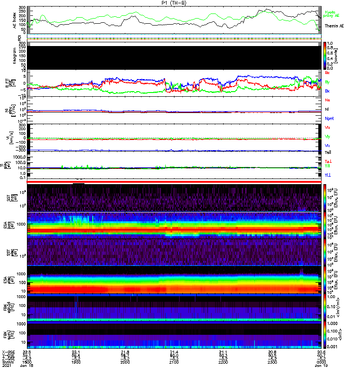Screen dimensions: 348x372
Task: Click the "[counts]" color bar unit label
Action: 336,56
